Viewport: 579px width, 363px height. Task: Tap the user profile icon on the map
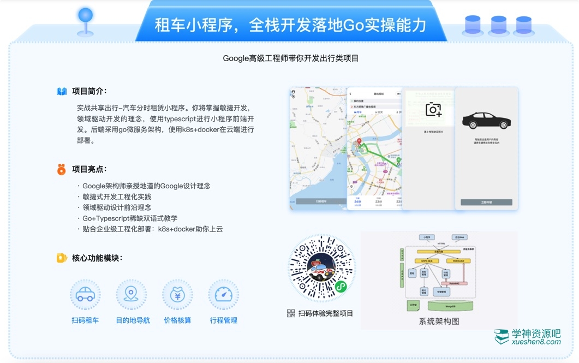294,92
